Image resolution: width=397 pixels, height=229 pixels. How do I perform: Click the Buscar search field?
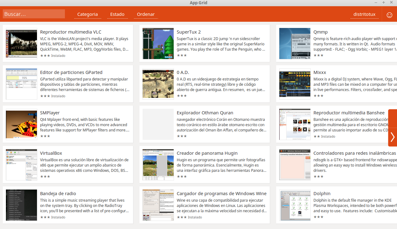pyautogui.click(x=34, y=13)
